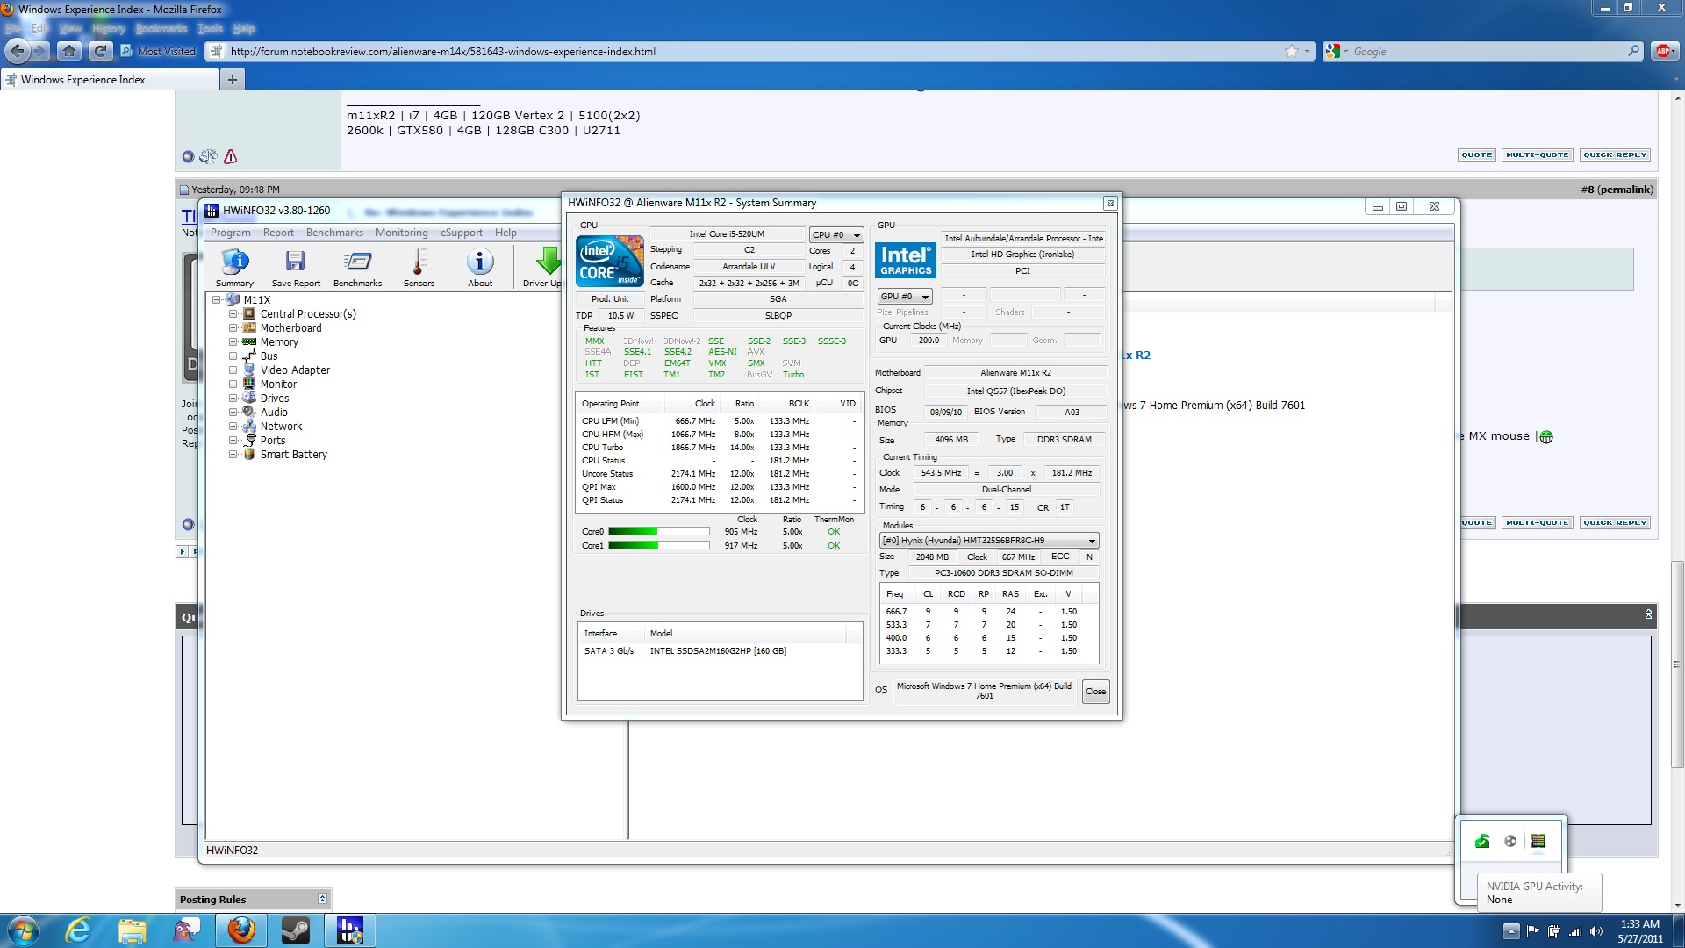
Task: Click the volume speaker tray icon
Action: click(x=1596, y=931)
